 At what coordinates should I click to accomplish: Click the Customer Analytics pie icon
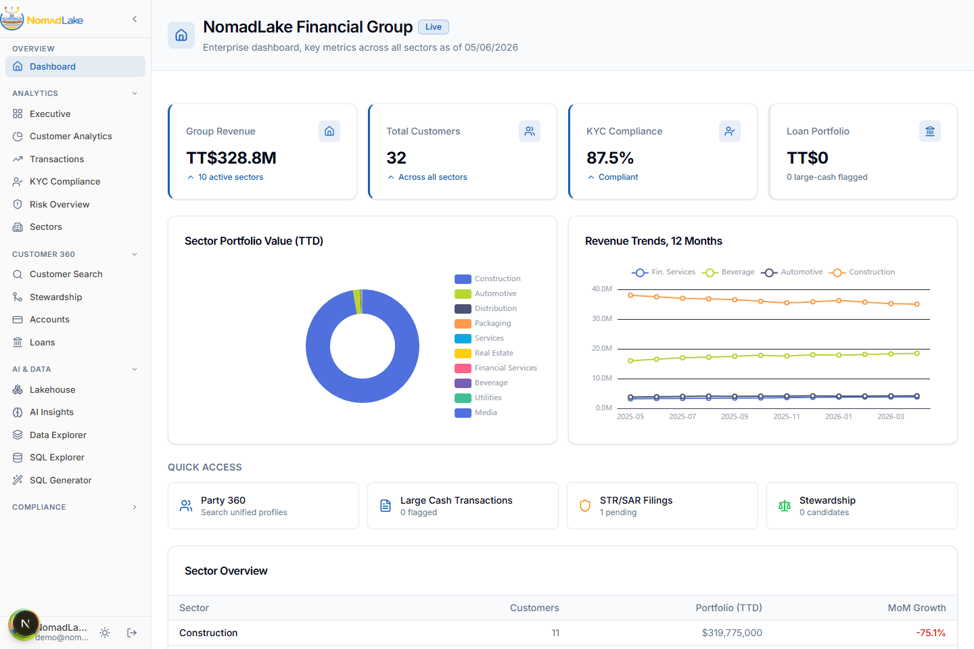coord(18,137)
